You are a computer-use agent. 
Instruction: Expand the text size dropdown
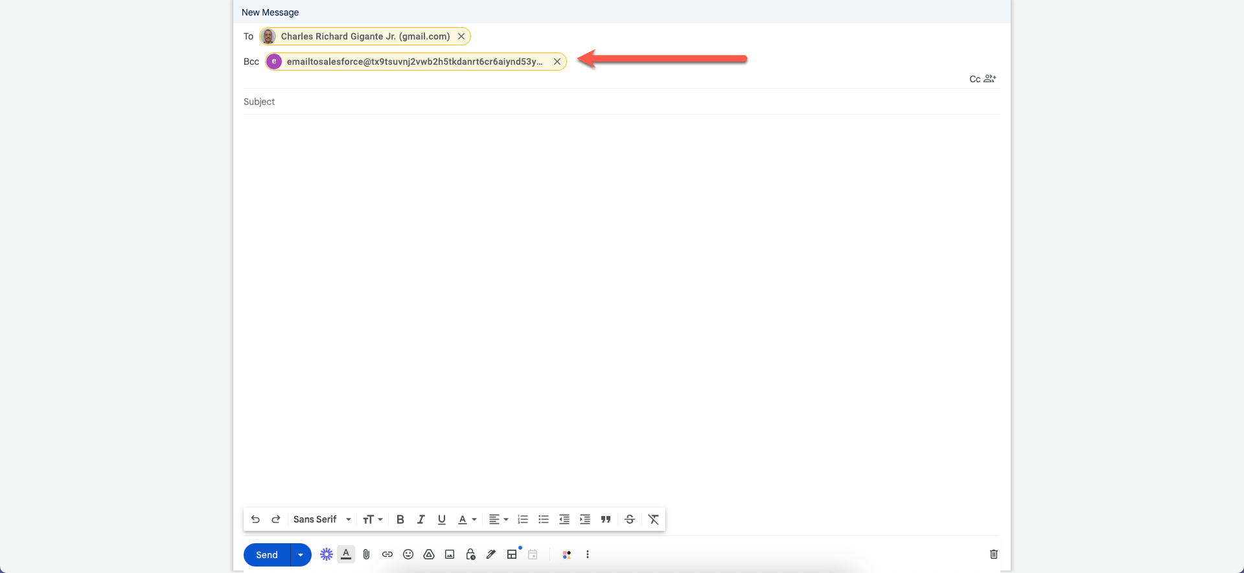(373, 519)
